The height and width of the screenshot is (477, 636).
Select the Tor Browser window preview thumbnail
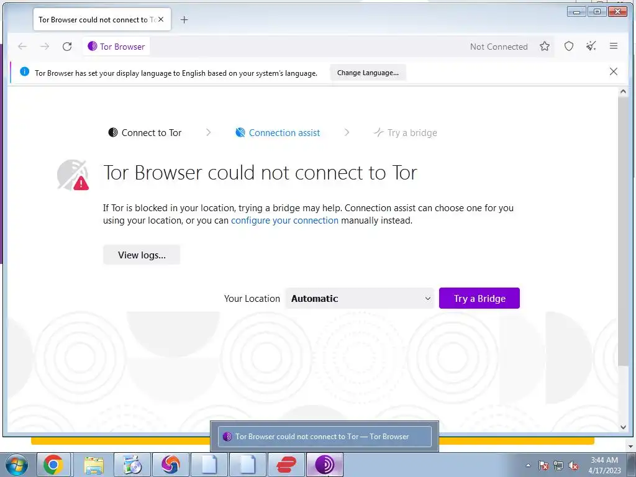click(x=324, y=437)
